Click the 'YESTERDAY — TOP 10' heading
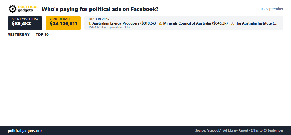The height and width of the screenshot is (135, 291). coord(28,34)
